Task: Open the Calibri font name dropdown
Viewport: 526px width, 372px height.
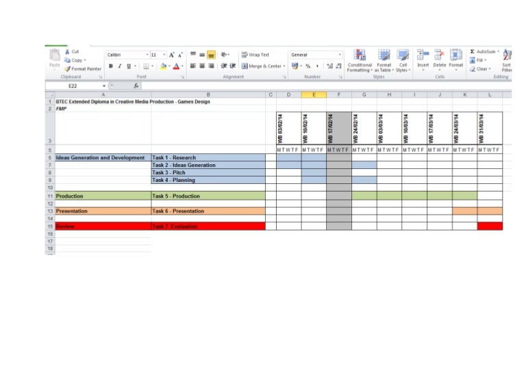Action: click(x=147, y=55)
